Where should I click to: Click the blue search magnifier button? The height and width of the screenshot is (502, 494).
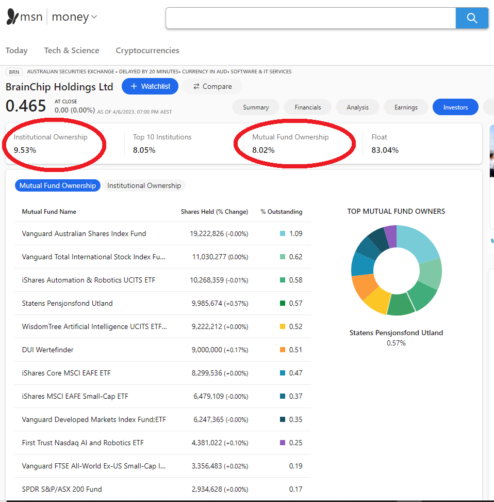click(472, 18)
